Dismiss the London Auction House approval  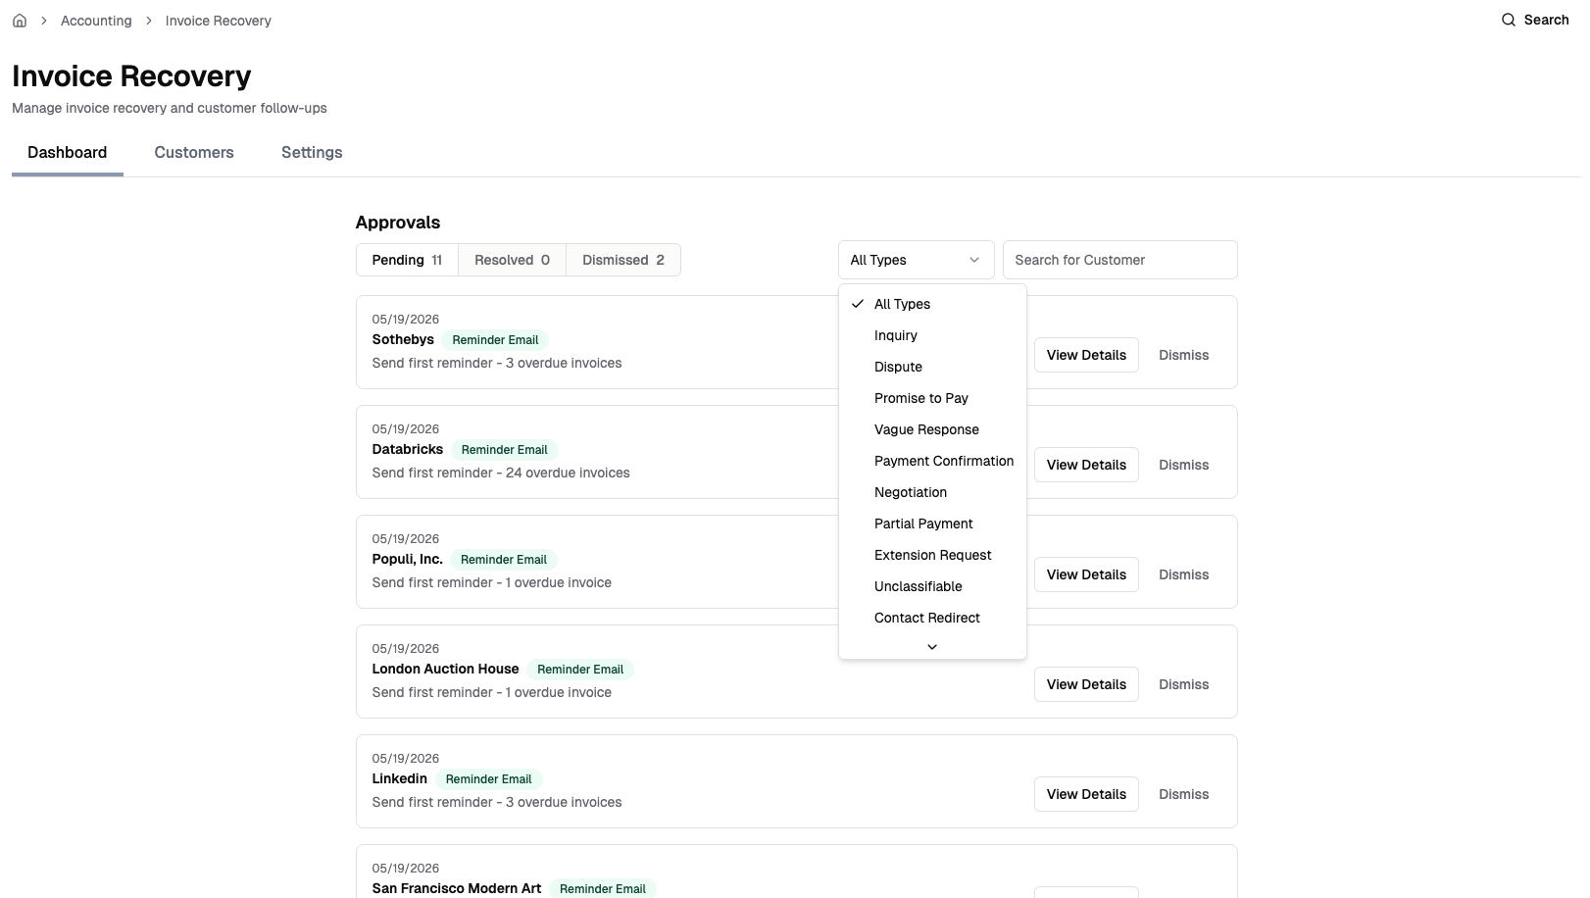coord(1183,684)
